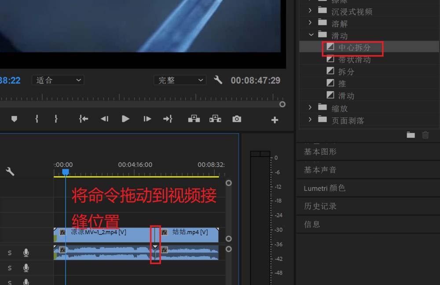The width and height of the screenshot is (440, 285).
Task: Step forward one frame
Action: [x=147, y=119]
